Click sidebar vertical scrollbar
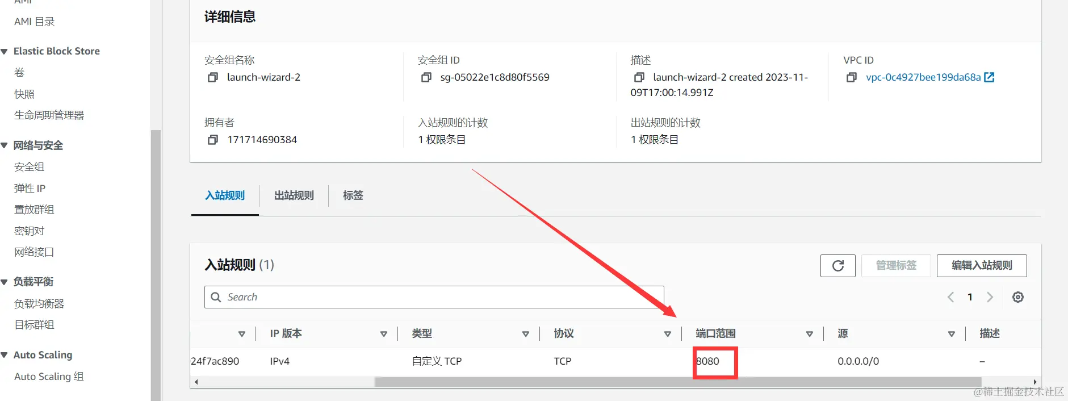1068x401 pixels. pos(156,265)
